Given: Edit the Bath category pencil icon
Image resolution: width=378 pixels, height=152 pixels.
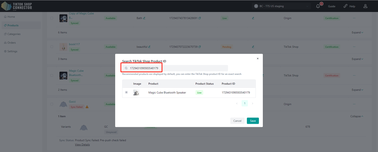Looking at the screenshot, I should 144,18.
